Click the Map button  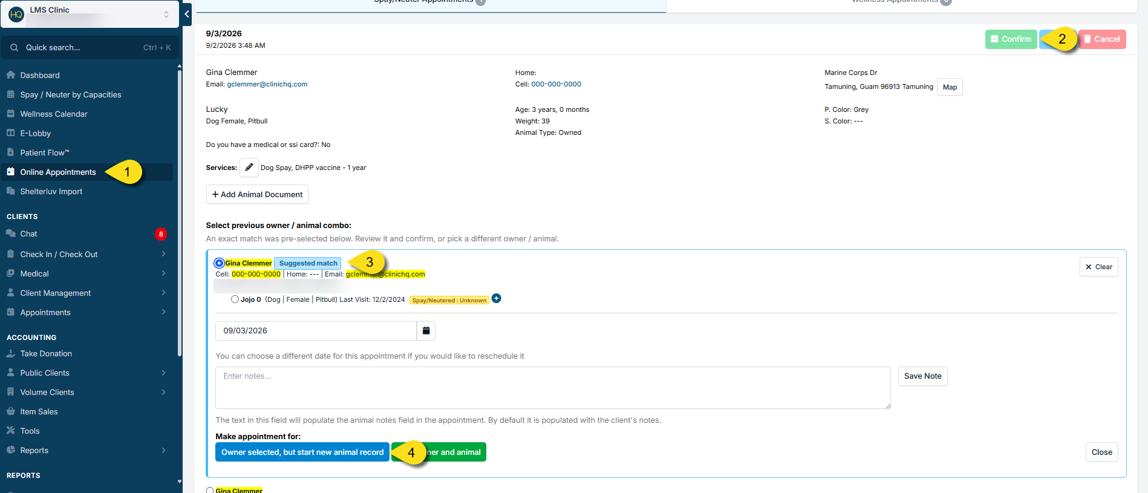(950, 87)
